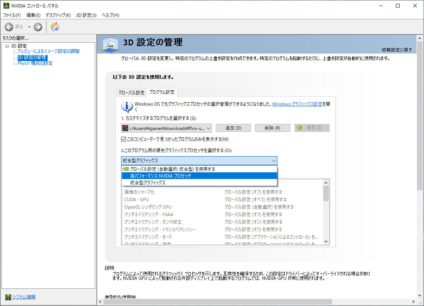This screenshot has width=424, height=306.
Task: Click the main panel scroll-up arrow
Action: 420,38
